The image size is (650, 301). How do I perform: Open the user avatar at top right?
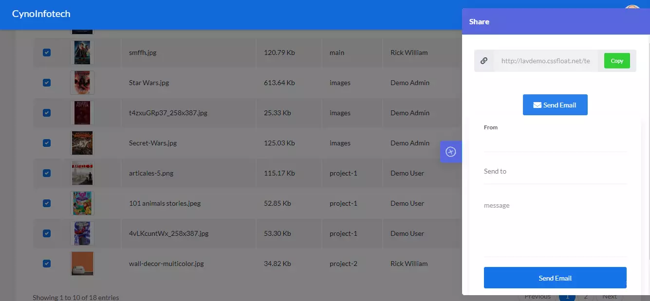click(632, 9)
